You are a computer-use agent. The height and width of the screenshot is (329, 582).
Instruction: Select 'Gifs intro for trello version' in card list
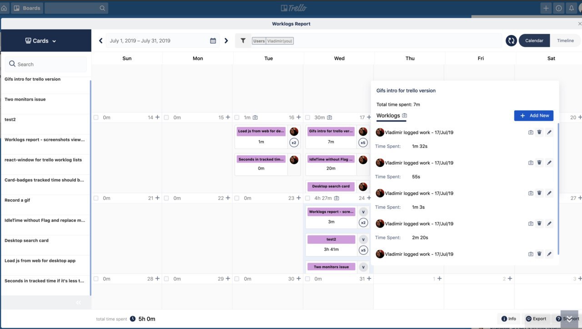tap(32, 79)
